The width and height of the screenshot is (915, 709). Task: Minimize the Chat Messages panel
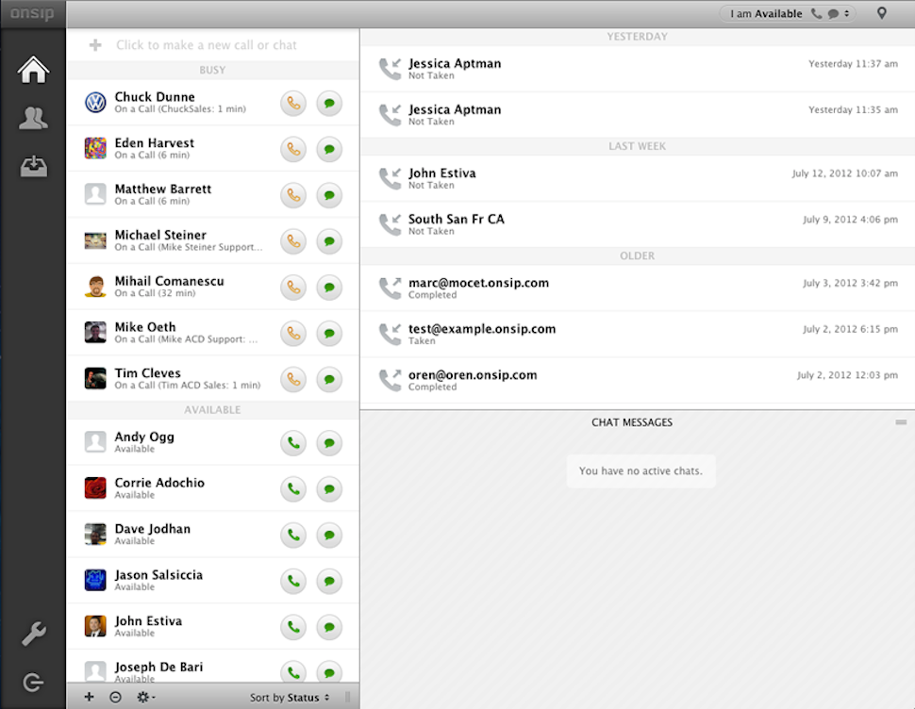[x=901, y=422]
